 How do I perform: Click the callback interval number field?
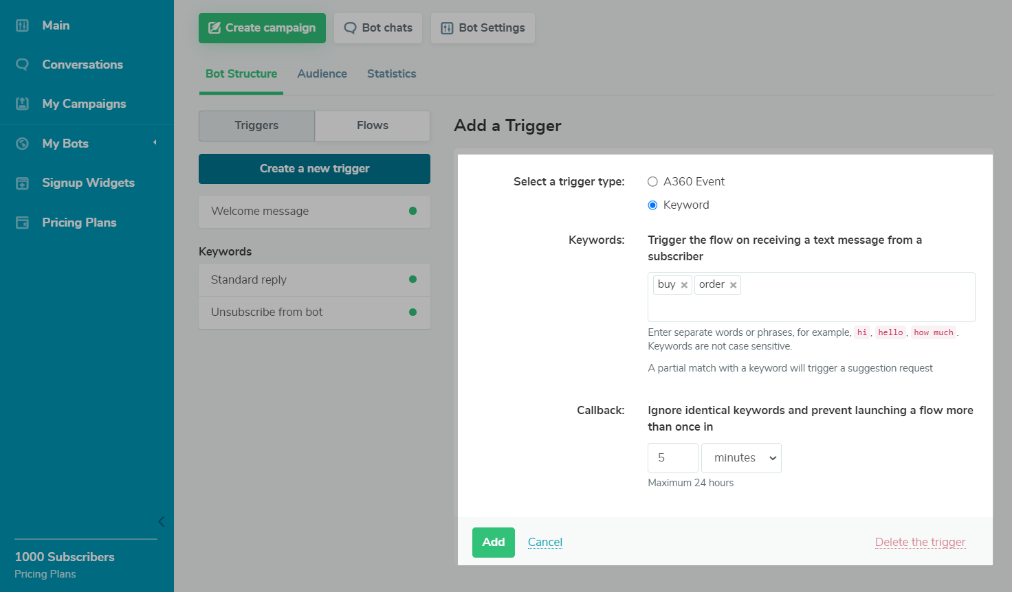(x=672, y=458)
